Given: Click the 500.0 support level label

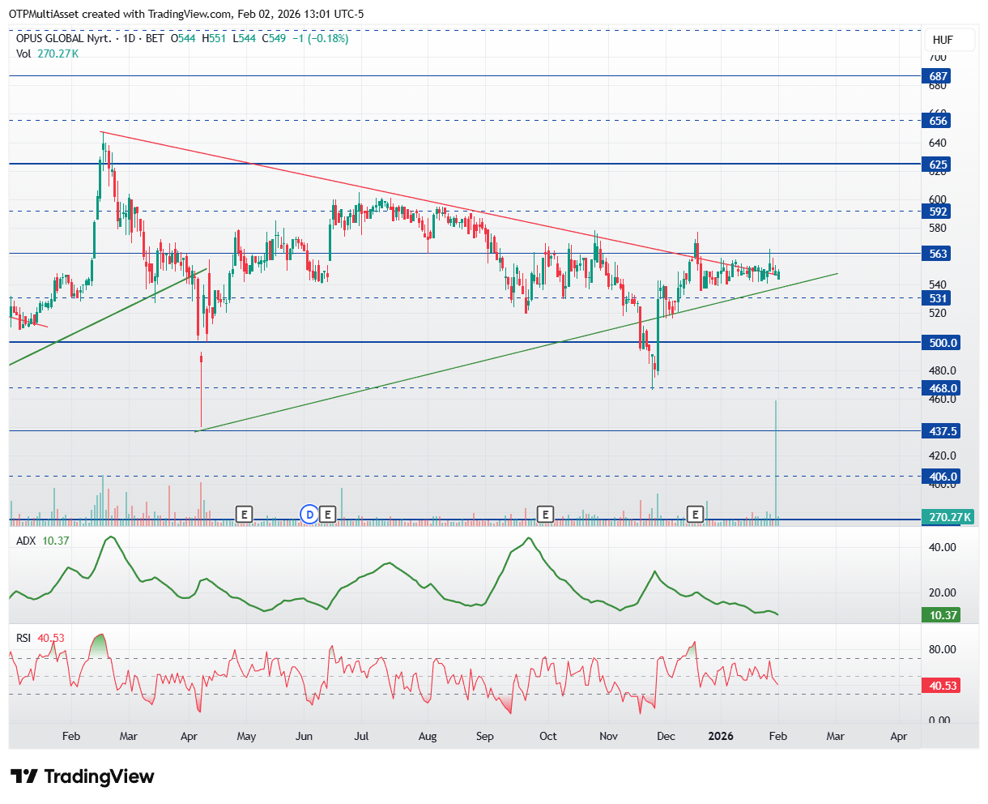Looking at the screenshot, I should (942, 343).
